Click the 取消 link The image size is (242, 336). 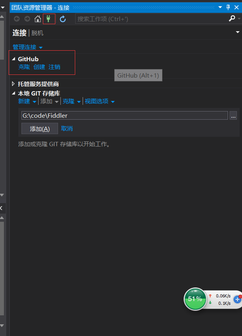click(x=67, y=129)
